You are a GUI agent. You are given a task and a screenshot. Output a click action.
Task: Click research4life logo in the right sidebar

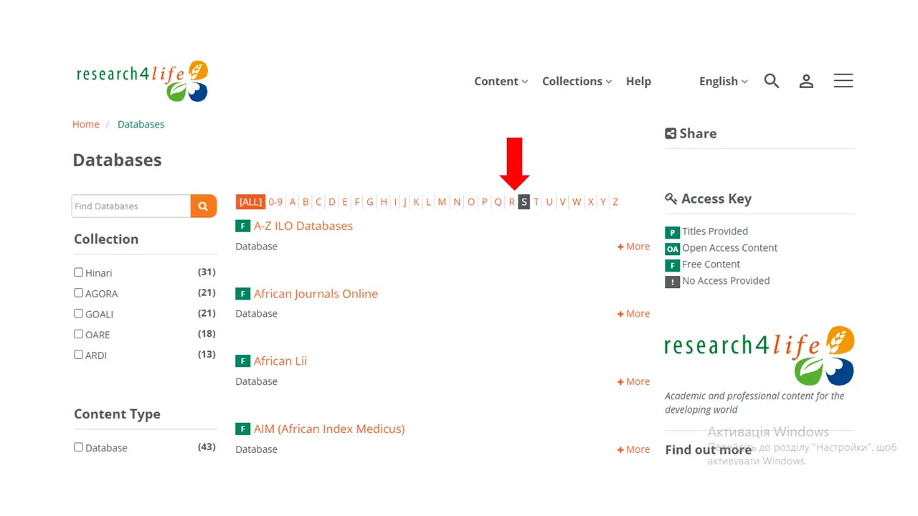(760, 356)
